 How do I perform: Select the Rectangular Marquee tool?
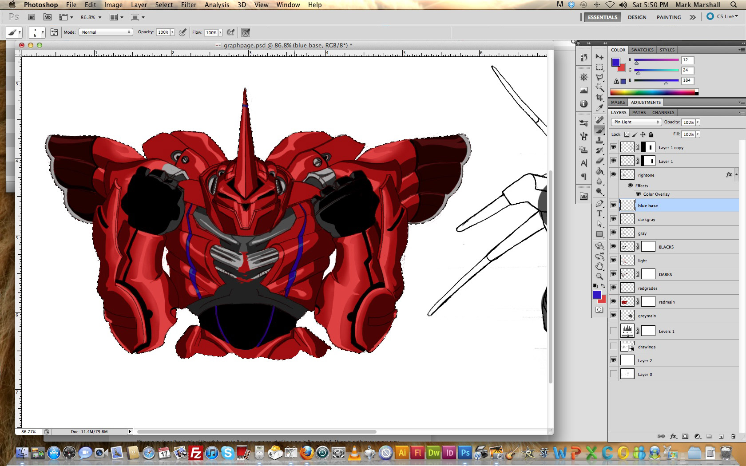[x=599, y=67]
